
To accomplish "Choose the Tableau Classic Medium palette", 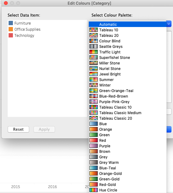I will coord(128,113).
